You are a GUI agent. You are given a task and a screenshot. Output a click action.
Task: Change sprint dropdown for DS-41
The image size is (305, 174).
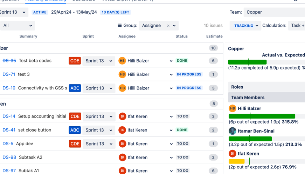tap(99, 130)
